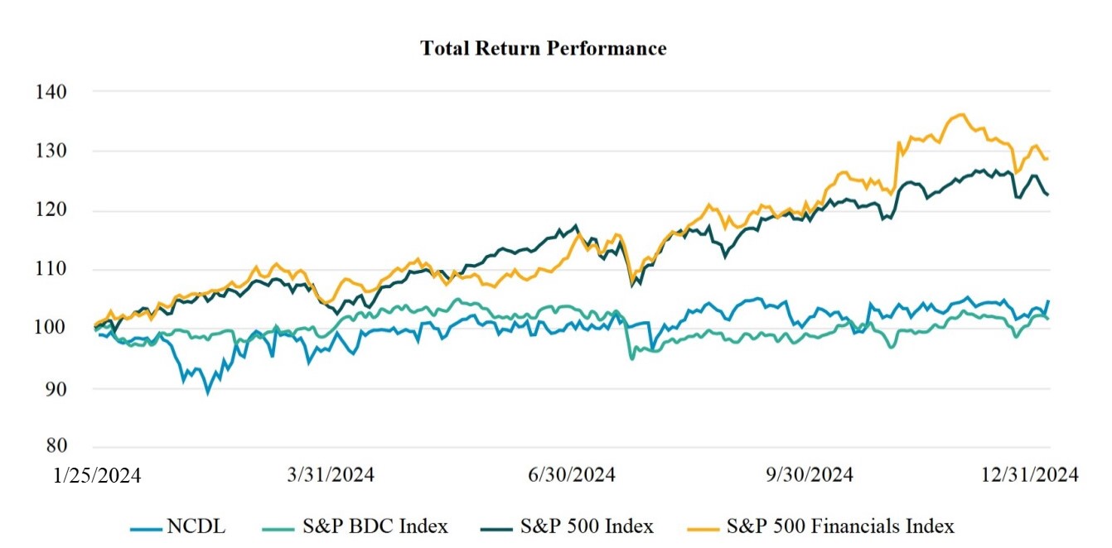Image resolution: width=1112 pixels, height=548 pixels.
Task: Select the S&P 500 Financials Index legend label
Action: coord(840,526)
